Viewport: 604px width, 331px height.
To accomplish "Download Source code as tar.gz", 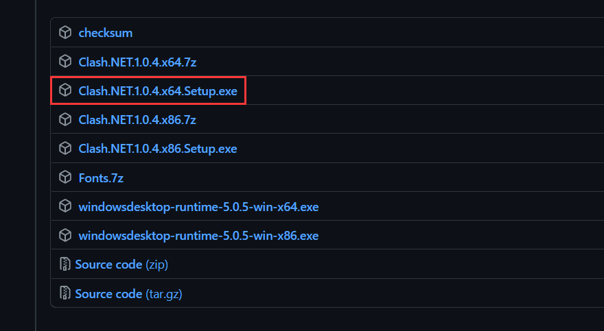I will [128, 293].
